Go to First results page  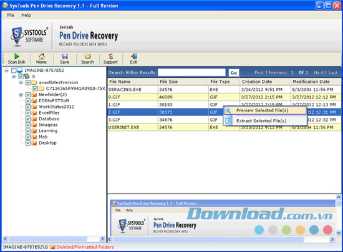[259, 72]
